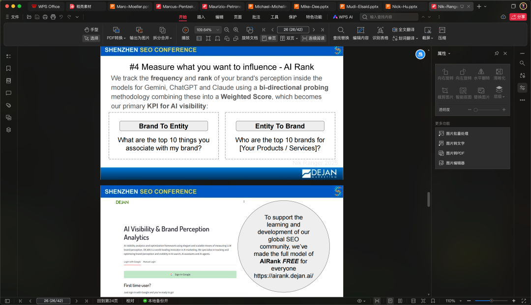Click 回到第24页 in status bar
The width and height of the screenshot is (531, 305).
point(107,301)
